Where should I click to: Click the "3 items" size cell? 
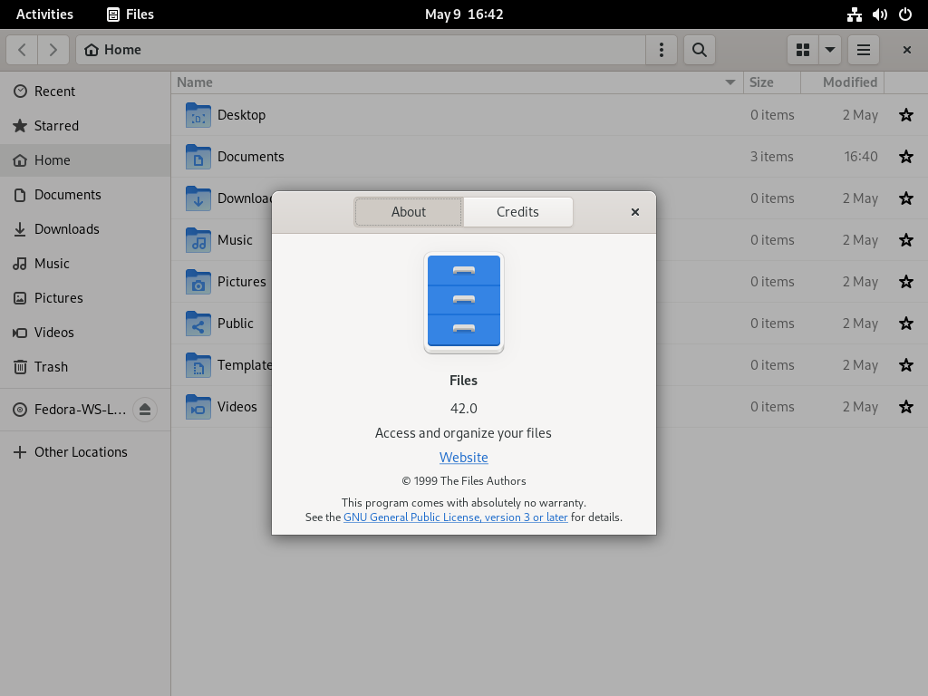coord(772,156)
